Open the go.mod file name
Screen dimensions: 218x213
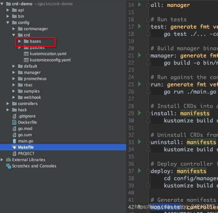[x=25, y=129]
